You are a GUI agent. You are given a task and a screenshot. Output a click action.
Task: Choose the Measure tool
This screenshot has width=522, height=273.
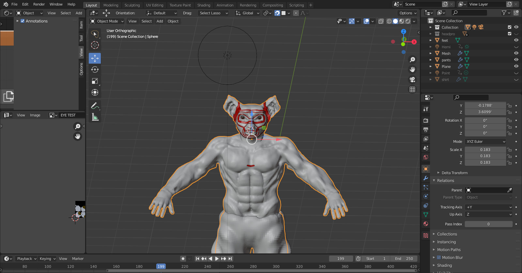coord(95,117)
